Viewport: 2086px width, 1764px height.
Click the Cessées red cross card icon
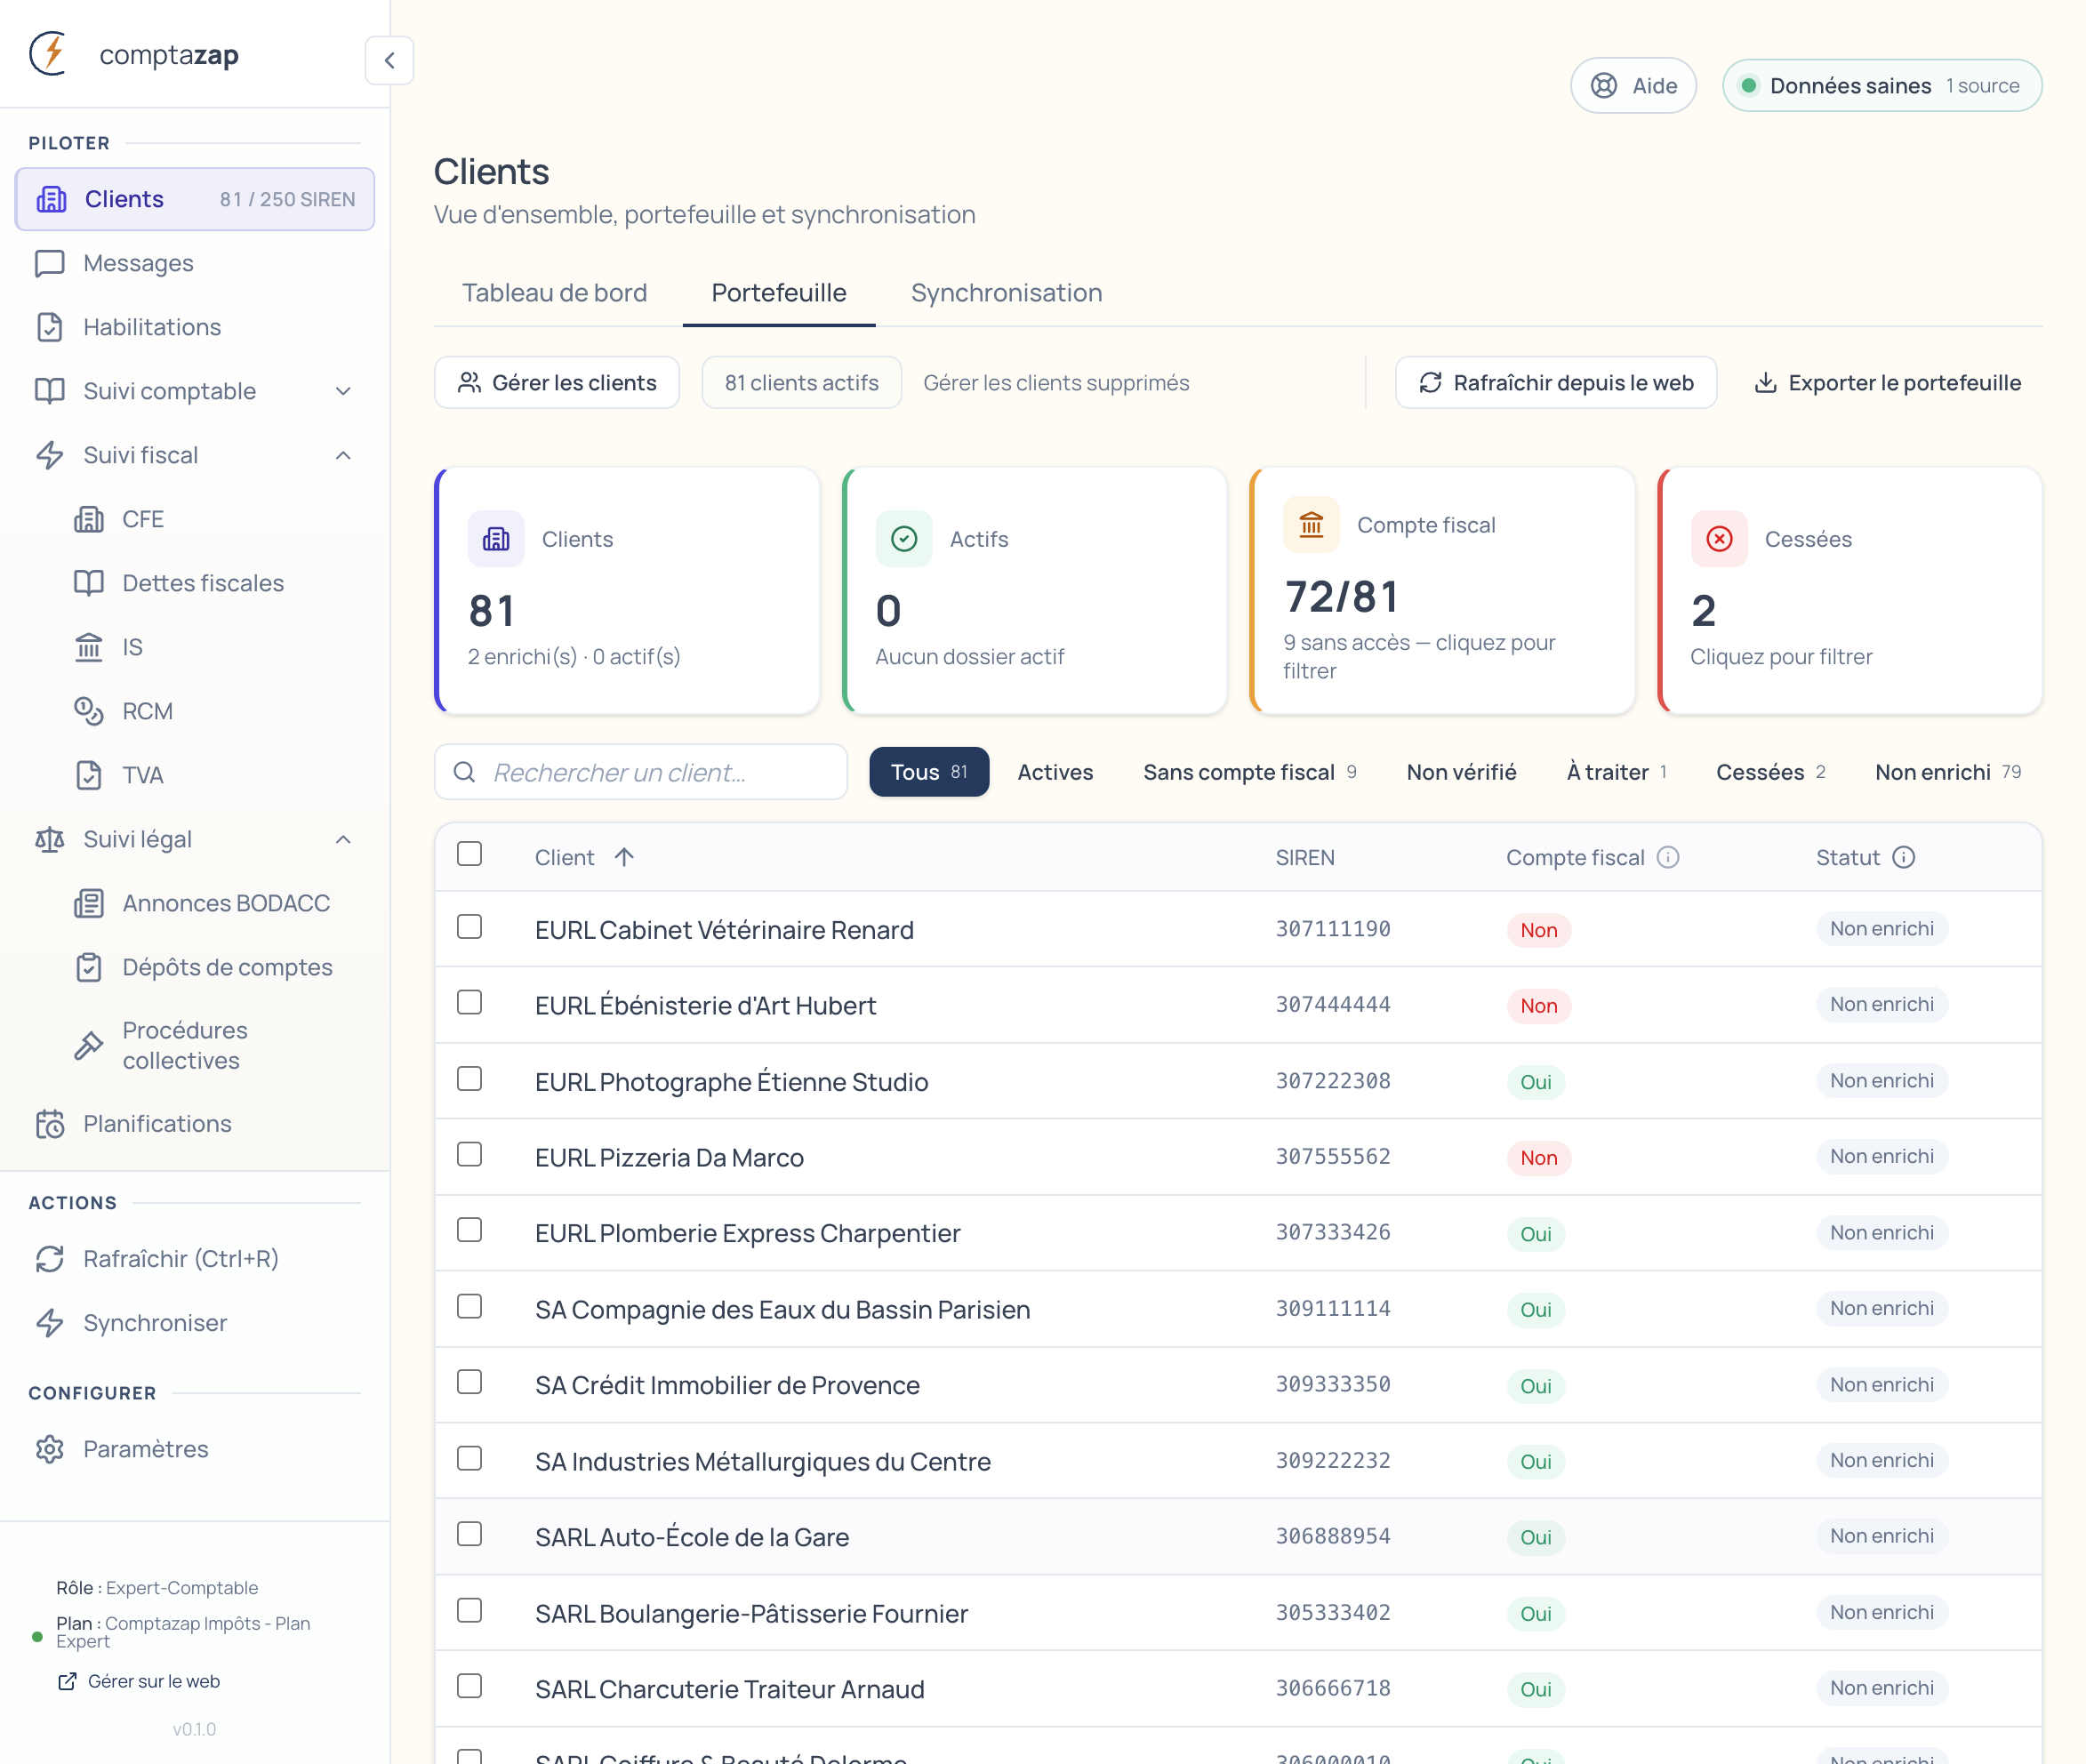click(1719, 539)
